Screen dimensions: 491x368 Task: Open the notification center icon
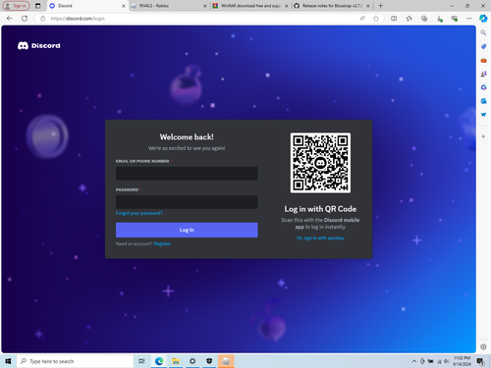click(480, 361)
